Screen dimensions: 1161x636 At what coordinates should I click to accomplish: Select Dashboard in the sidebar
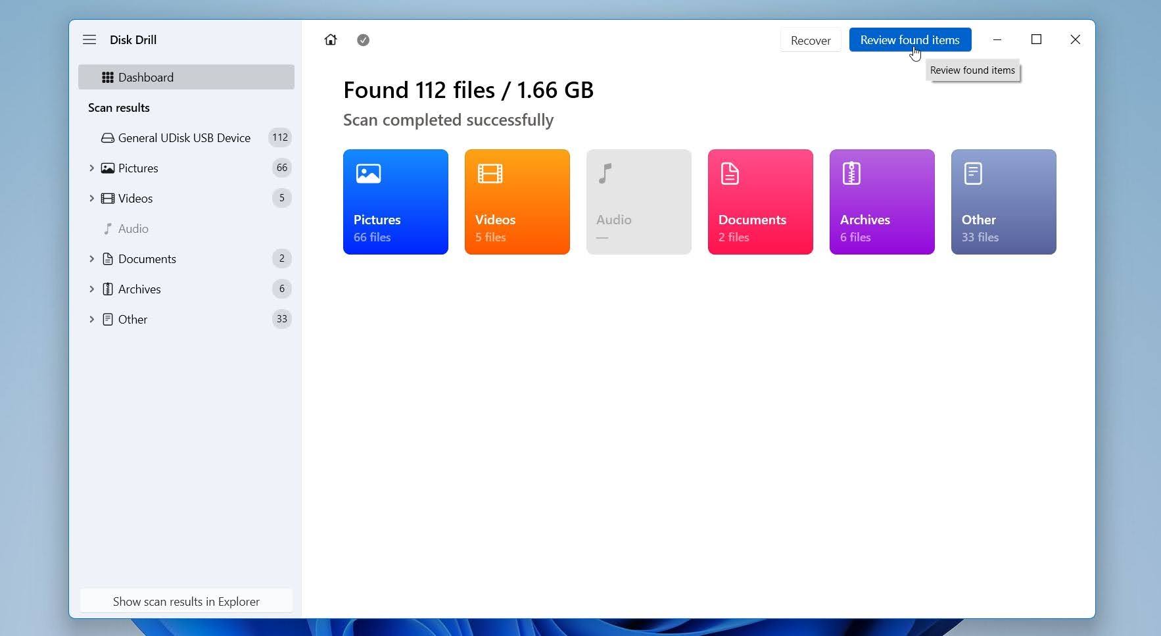[x=186, y=77]
